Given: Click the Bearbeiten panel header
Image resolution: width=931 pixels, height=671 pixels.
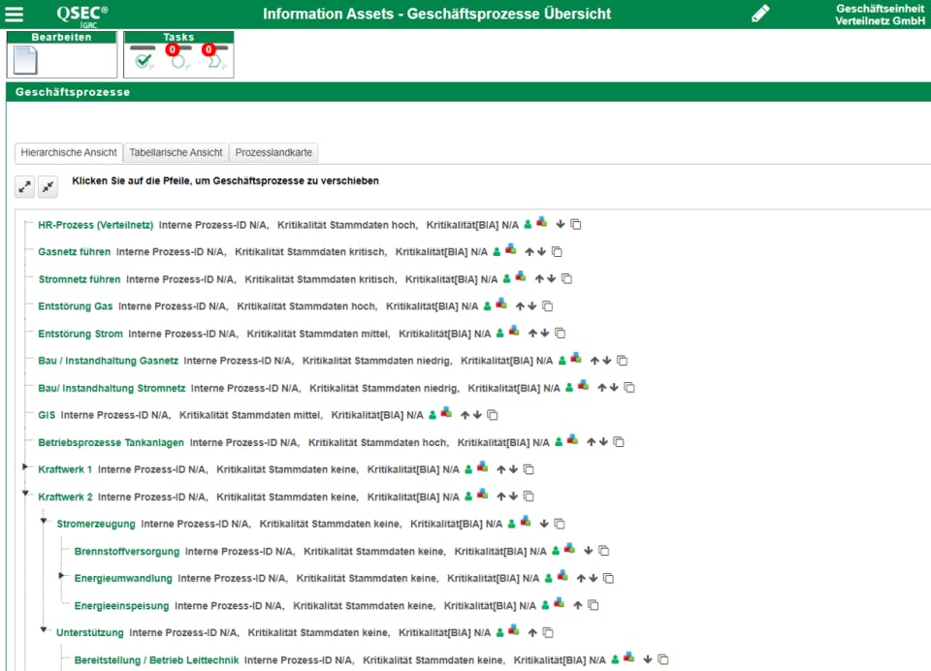Looking at the screenshot, I should pos(62,38).
